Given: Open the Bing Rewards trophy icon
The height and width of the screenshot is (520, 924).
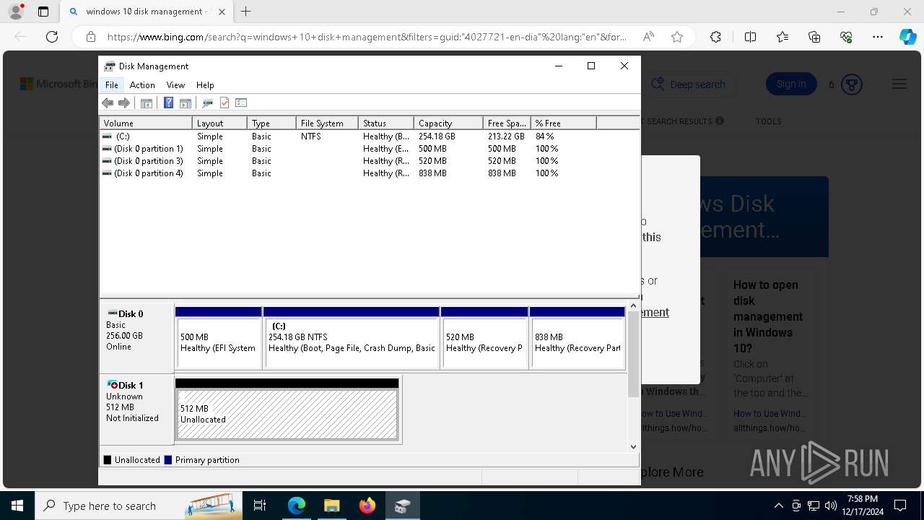Looking at the screenshot, I should [852, 84].
